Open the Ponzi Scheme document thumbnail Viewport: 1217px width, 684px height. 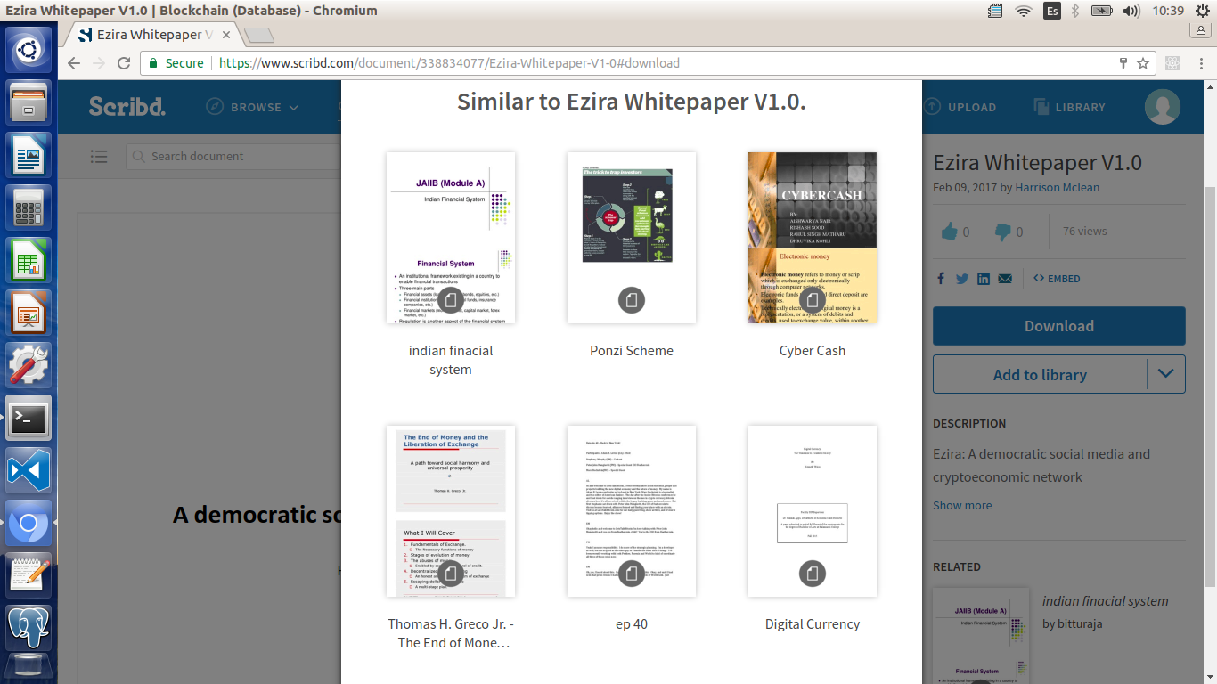(632, 238)
